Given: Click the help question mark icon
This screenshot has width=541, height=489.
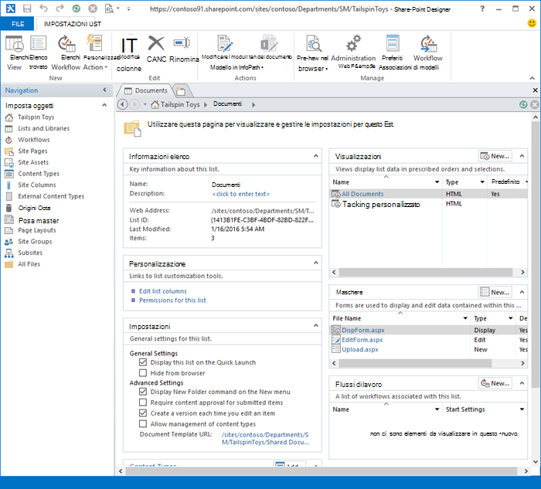Looking at the screenshot, I should (x=482, y=9).
